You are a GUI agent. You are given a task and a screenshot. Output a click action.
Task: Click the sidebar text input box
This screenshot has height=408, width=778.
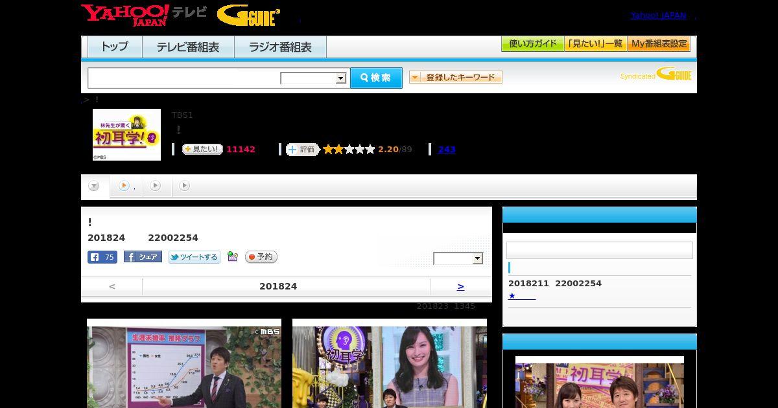600,251
